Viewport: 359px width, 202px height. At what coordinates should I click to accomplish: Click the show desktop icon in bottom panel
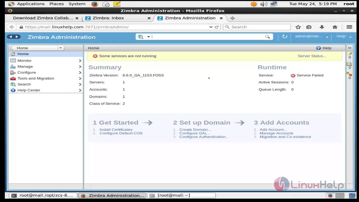click(352, 196)
